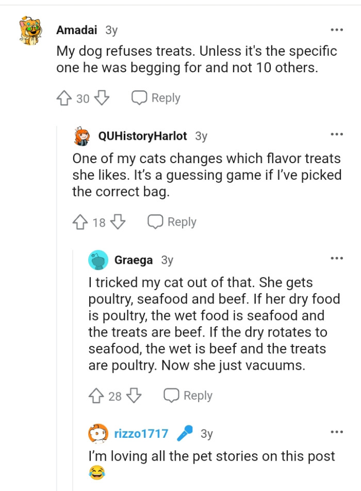Open the options menu on QUHistoryHarlot's comment
This screenshot has width=361, height=491.
[x=336, y=134]
